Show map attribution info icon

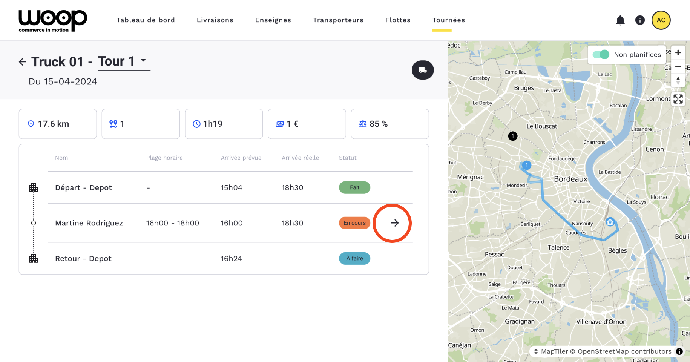pyautogui.click(x=679, y=351)
